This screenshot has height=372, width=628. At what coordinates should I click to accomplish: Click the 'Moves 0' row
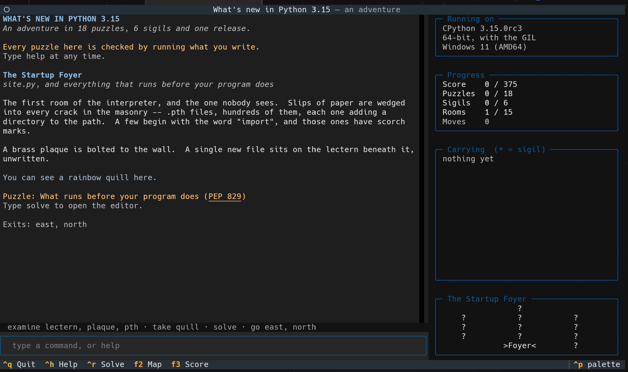point(466,122)
